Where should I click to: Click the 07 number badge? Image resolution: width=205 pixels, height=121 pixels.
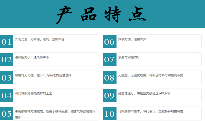click(x=110, y=59)
